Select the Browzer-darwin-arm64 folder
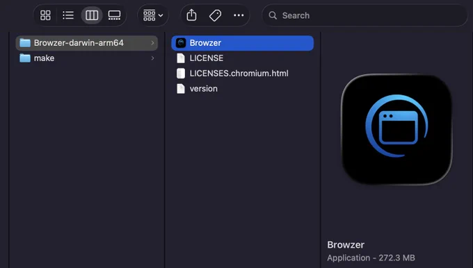The image size is (473, 268). [87, 43]
